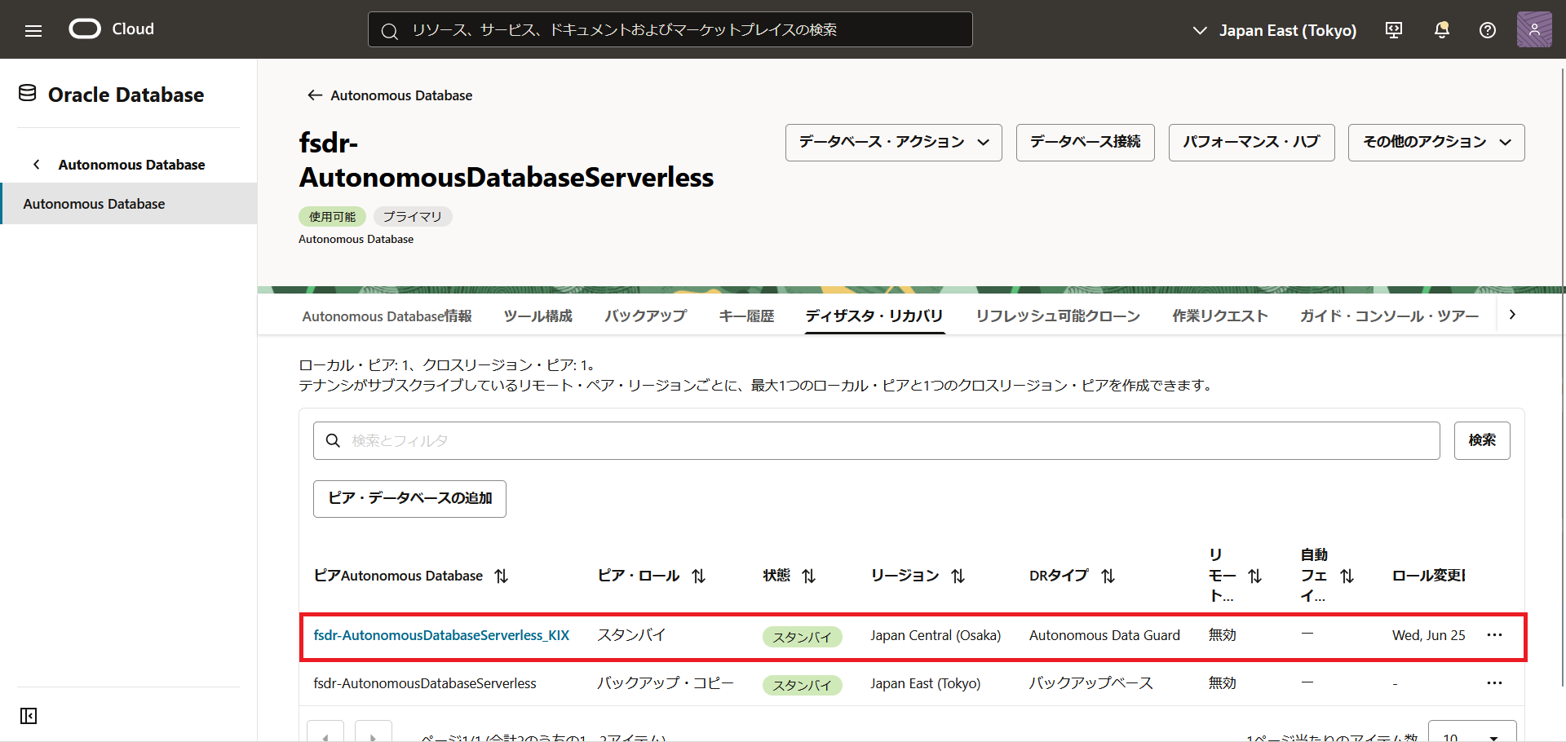The width and height of the screenshot is (1566, 742).
Task: Sort by 自動フェイルオーバー column
Action: tap(1347, 576)
